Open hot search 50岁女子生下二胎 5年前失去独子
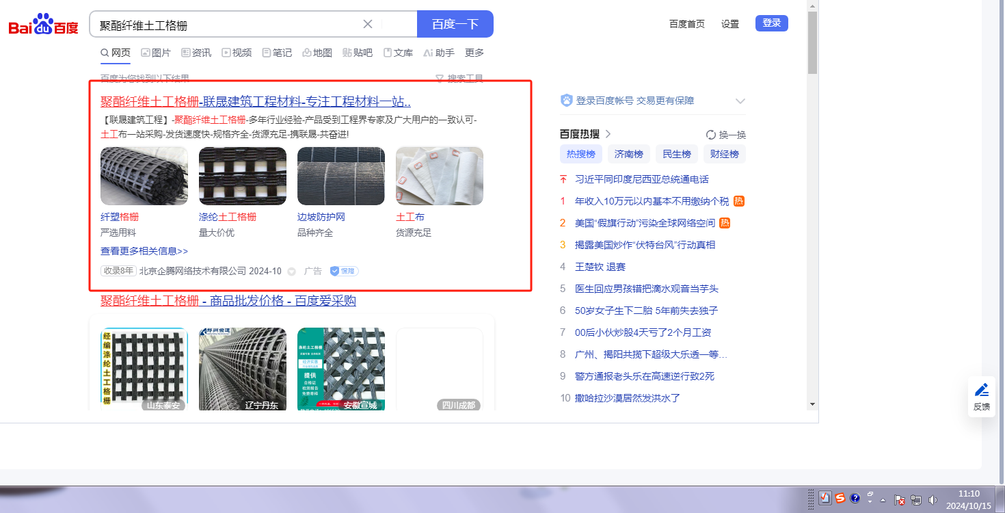 click(x=647, y=311)
